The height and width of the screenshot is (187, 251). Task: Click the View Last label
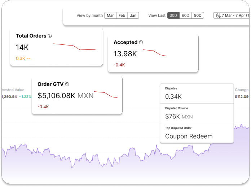157,16
